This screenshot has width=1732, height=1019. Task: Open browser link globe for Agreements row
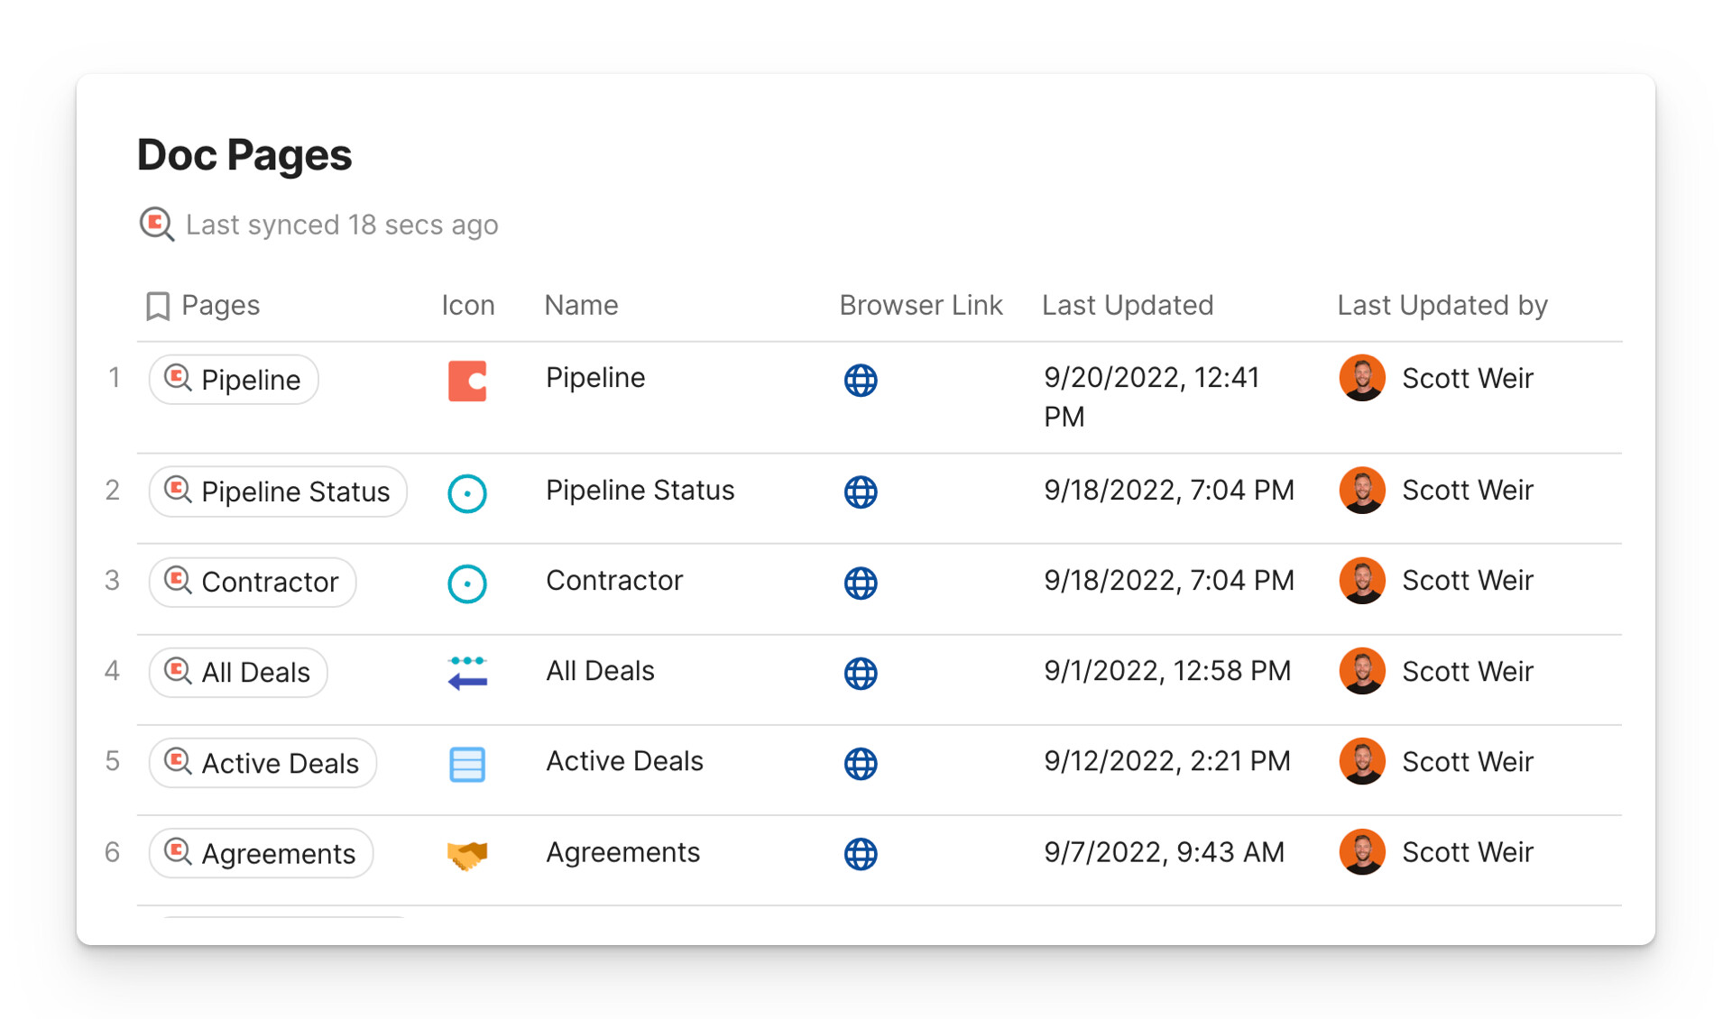point(860,853)
